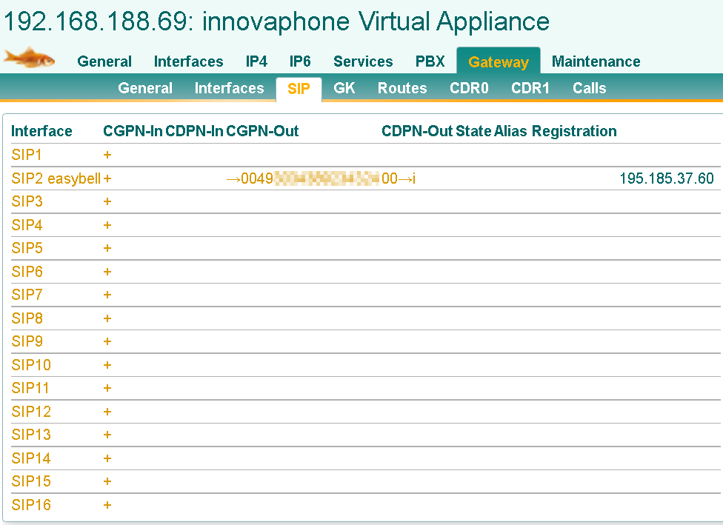Screen dimensions: 723x525
Task: Click the plus sign in SIP9 row
Action: coord(107,341)
